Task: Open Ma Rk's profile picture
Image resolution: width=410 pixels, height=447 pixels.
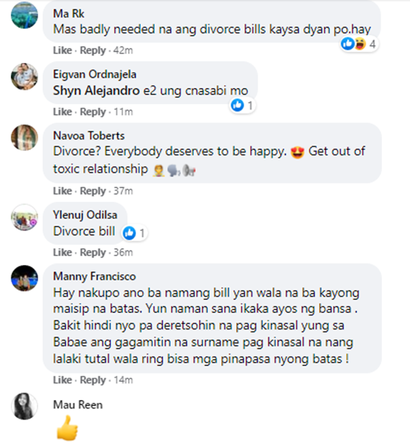Action: point(24,15)
